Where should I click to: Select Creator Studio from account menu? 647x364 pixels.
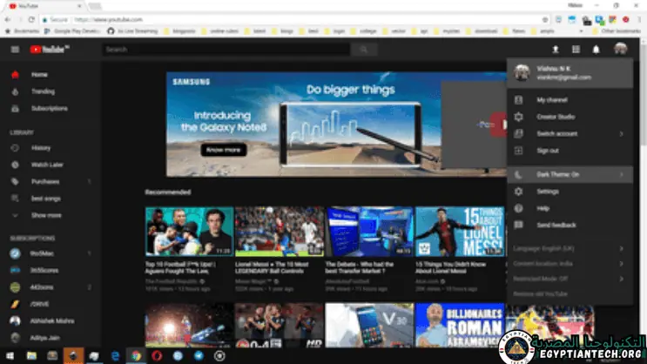pos(555,117)
